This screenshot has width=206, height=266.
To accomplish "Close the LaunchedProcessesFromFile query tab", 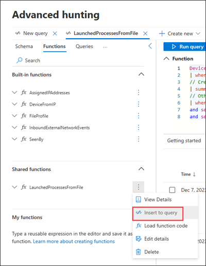I will (145, 34).
